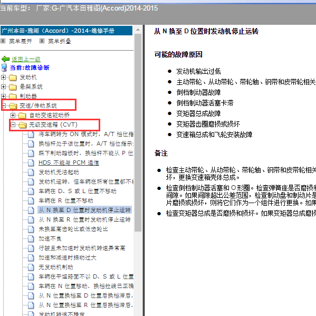The image size is (316, 316).
Task: Open the HDS 不能与 PCM 通信 link
Action: tap(69, 162)
